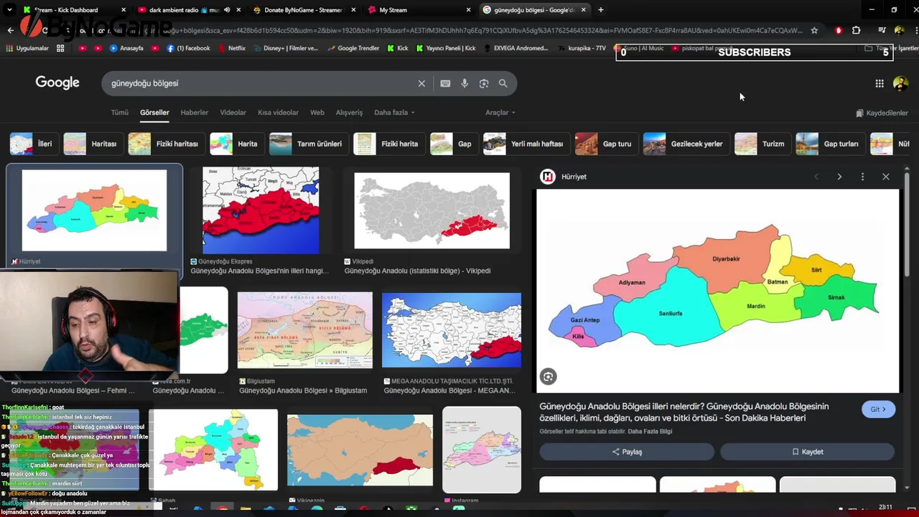Viewport: 919px width, 517px height.
Task: Switch to the Tümü tab
Action: [119, 113]
